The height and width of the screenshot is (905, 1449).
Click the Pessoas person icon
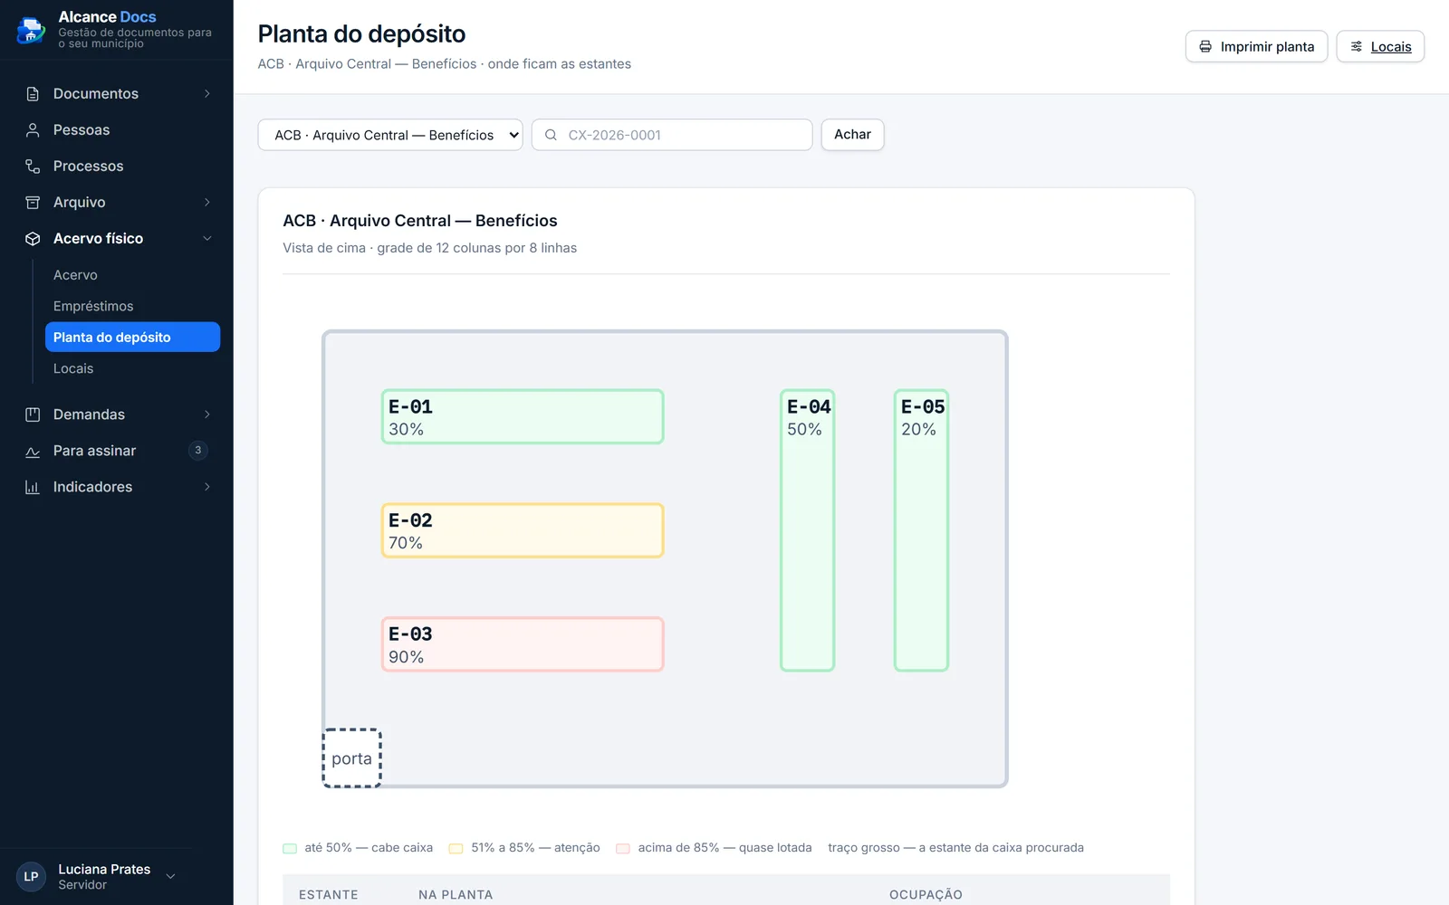[33, 130]
